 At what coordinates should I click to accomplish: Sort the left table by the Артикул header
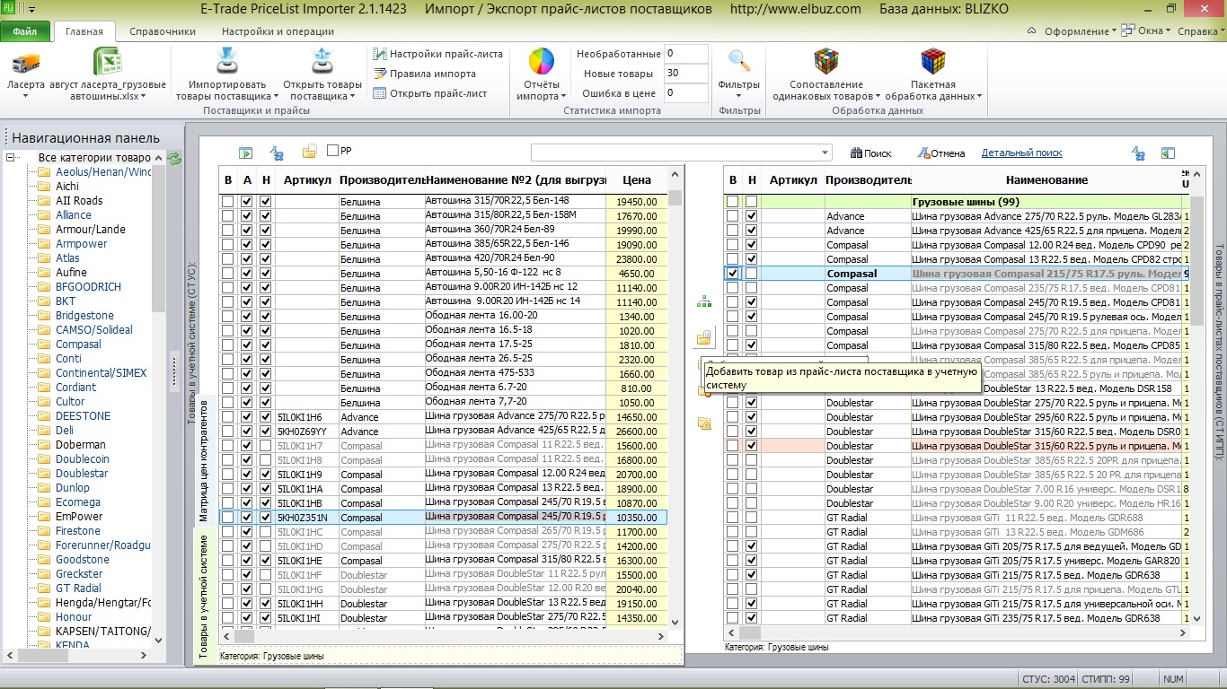point(307,180)
